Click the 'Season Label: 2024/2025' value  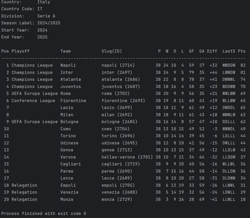(49, 23)
